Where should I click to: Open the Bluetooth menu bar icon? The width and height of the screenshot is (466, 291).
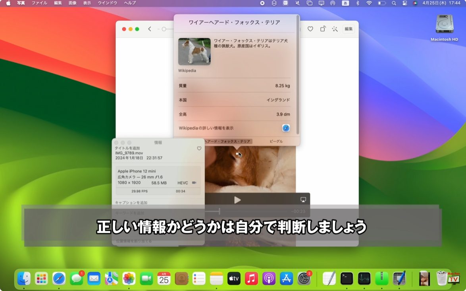[358, 3]
